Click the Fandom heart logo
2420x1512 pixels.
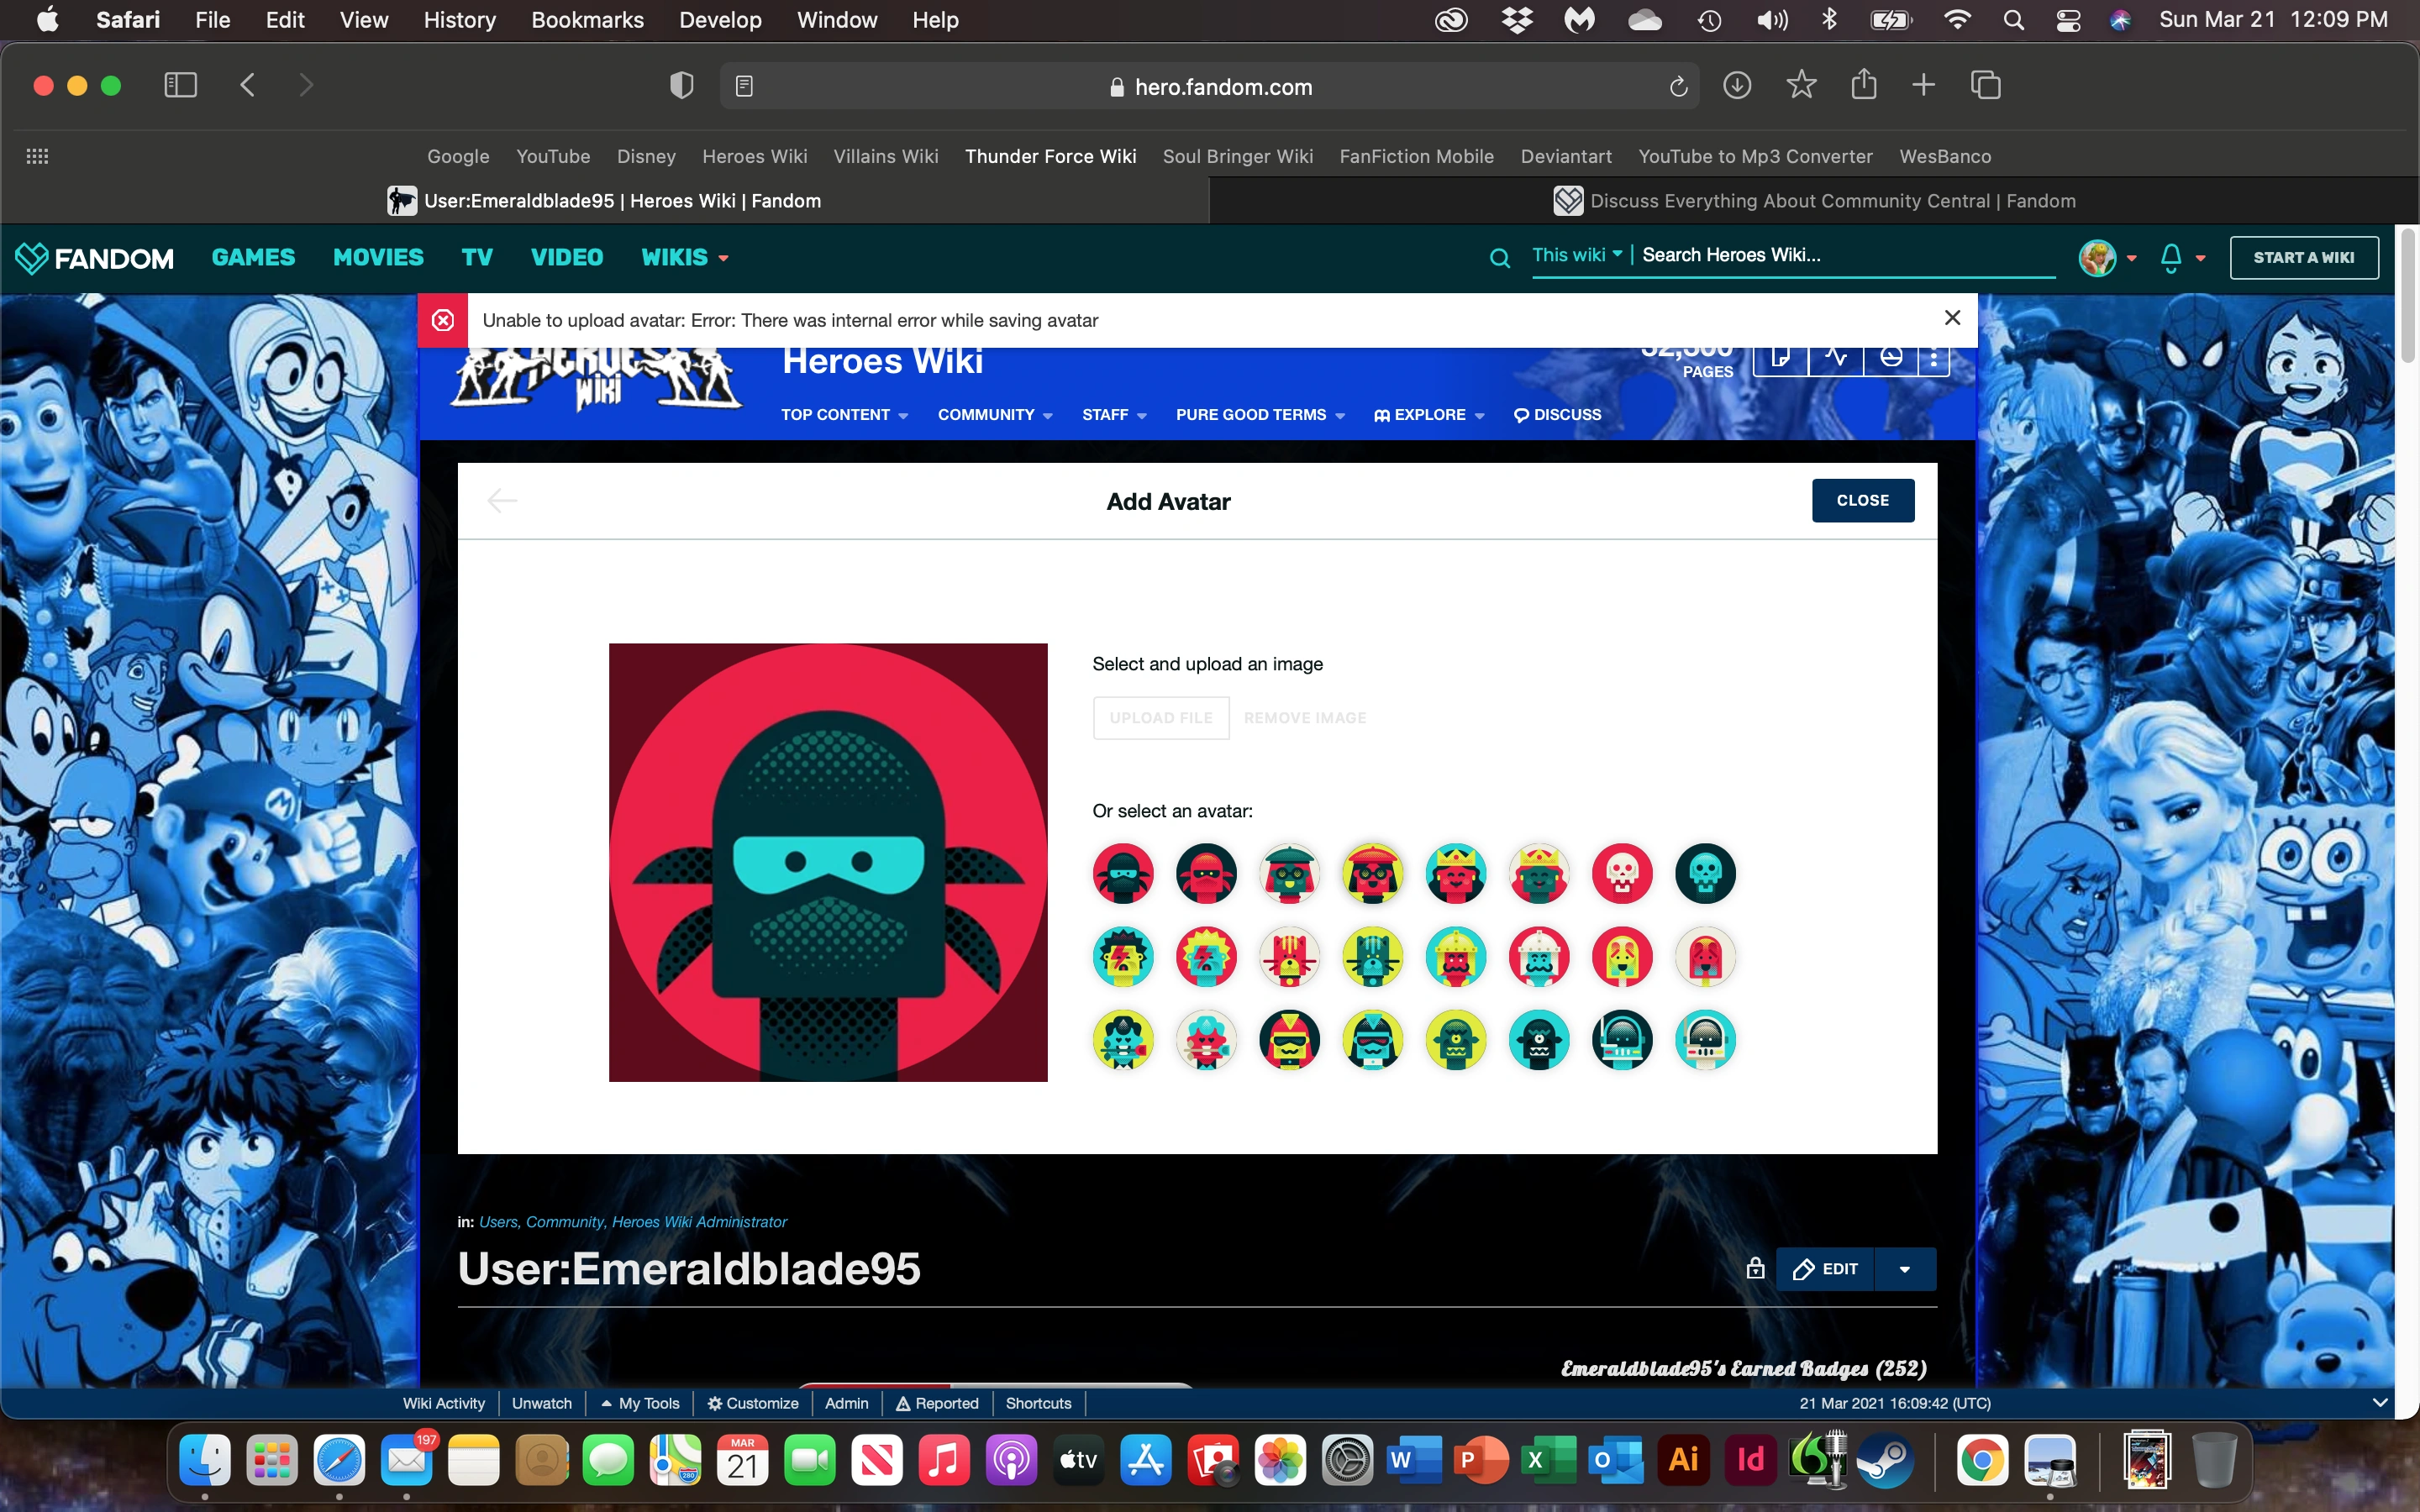(32, 258)
